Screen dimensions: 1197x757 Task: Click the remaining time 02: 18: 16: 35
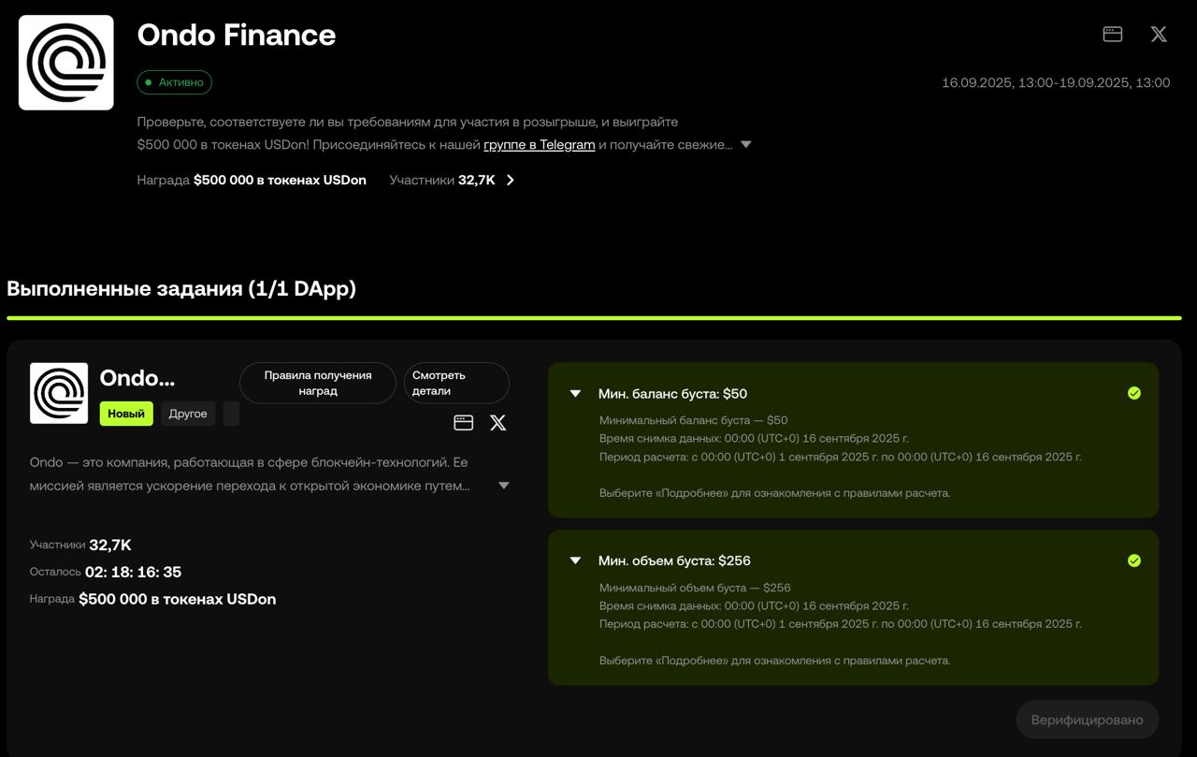[134, 572]
